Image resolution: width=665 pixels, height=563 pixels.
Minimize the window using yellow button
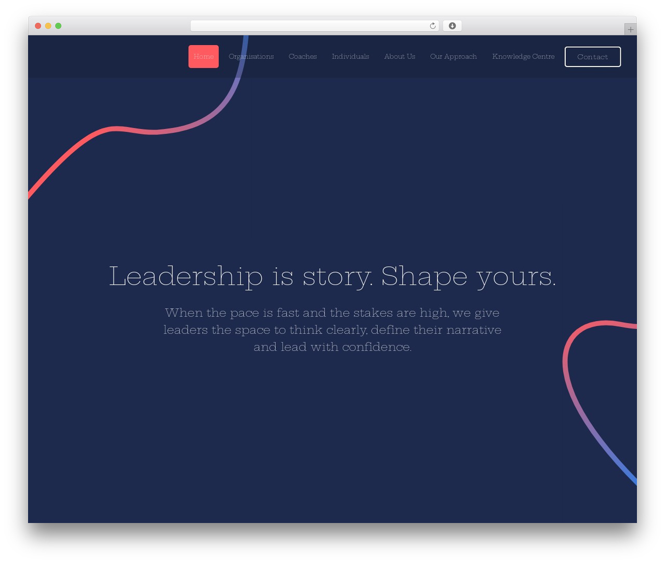click(x=48, y=26)
